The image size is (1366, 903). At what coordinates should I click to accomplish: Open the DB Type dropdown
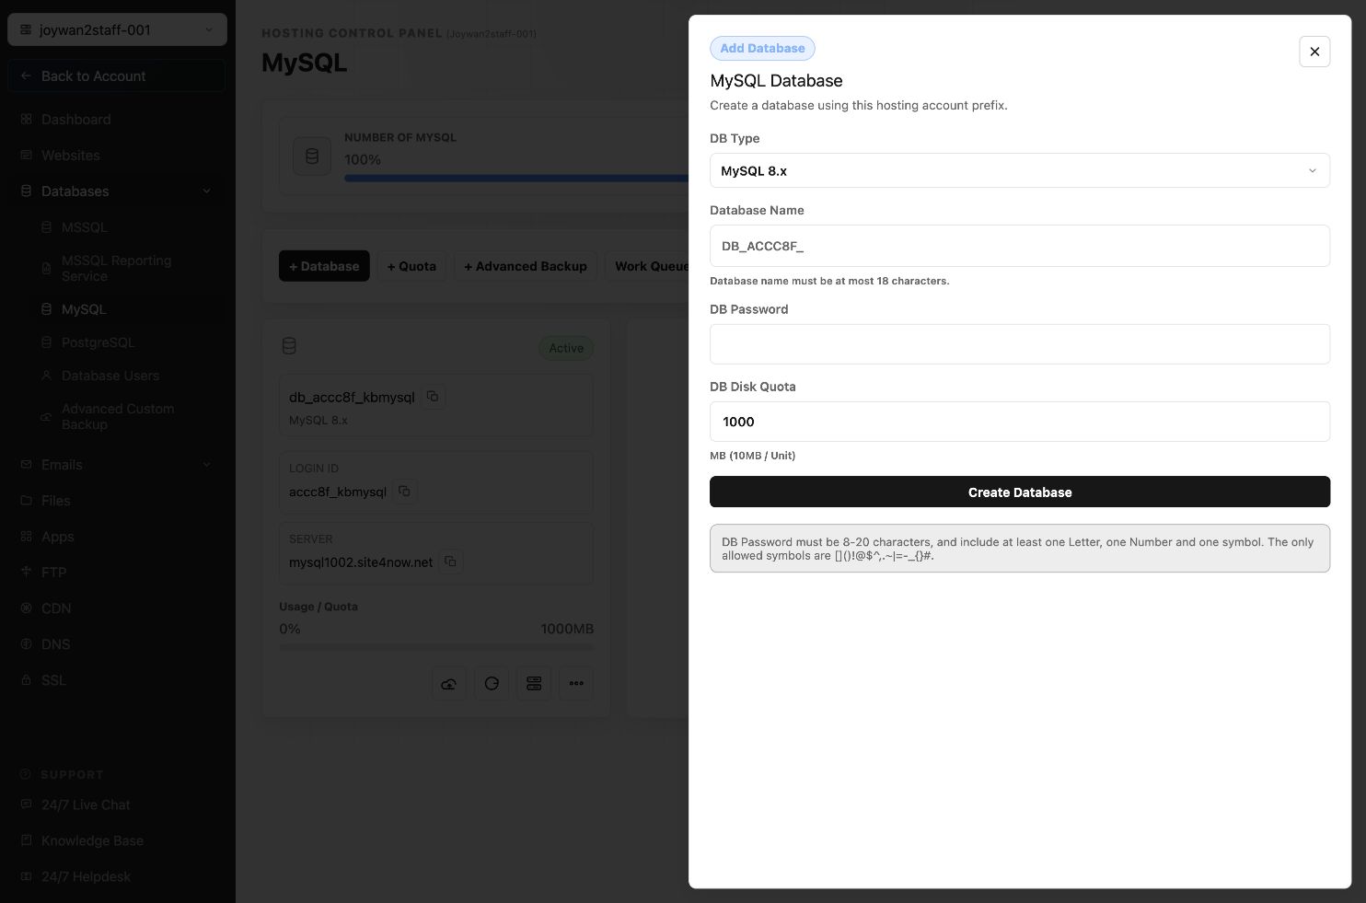pos(1019,170)
